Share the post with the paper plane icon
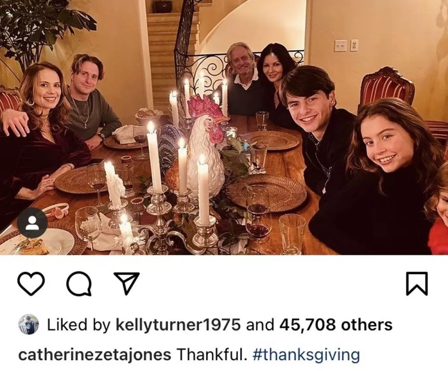This screenshot has height=371, width=448. [x=127, y=283]
